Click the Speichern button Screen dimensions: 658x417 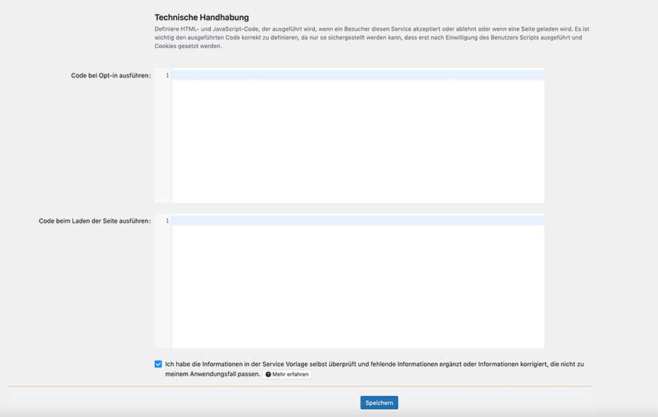click(379, 402)
